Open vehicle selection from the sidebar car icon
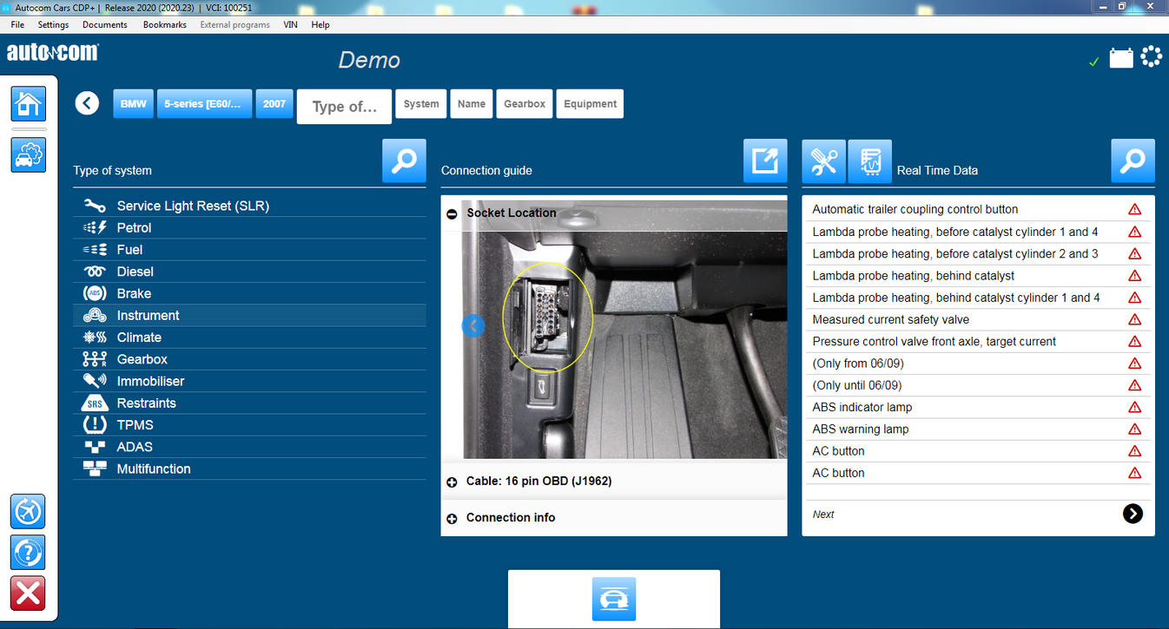This screenshot has height=629, width=1169. pos(28,154)
